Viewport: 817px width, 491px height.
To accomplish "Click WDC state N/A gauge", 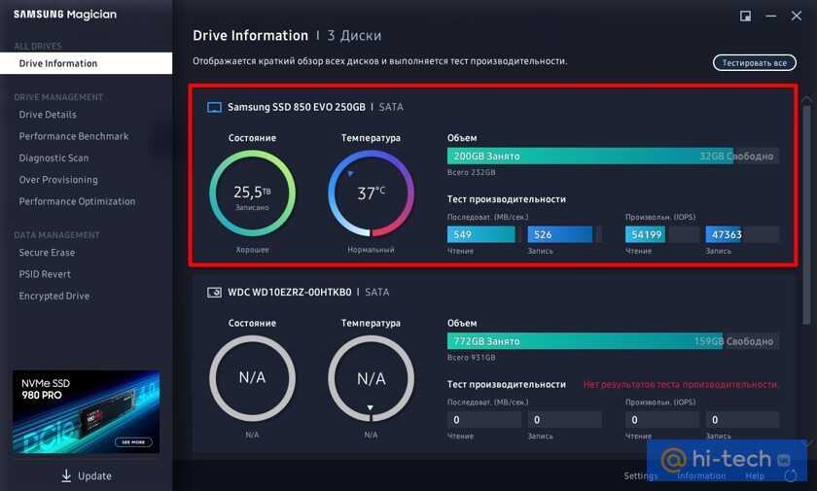I will (x=252, y=378).
